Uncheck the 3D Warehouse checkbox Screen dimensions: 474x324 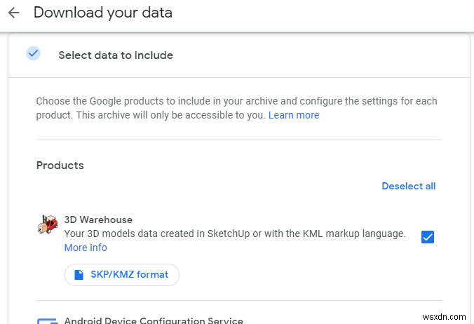point(428,237)
